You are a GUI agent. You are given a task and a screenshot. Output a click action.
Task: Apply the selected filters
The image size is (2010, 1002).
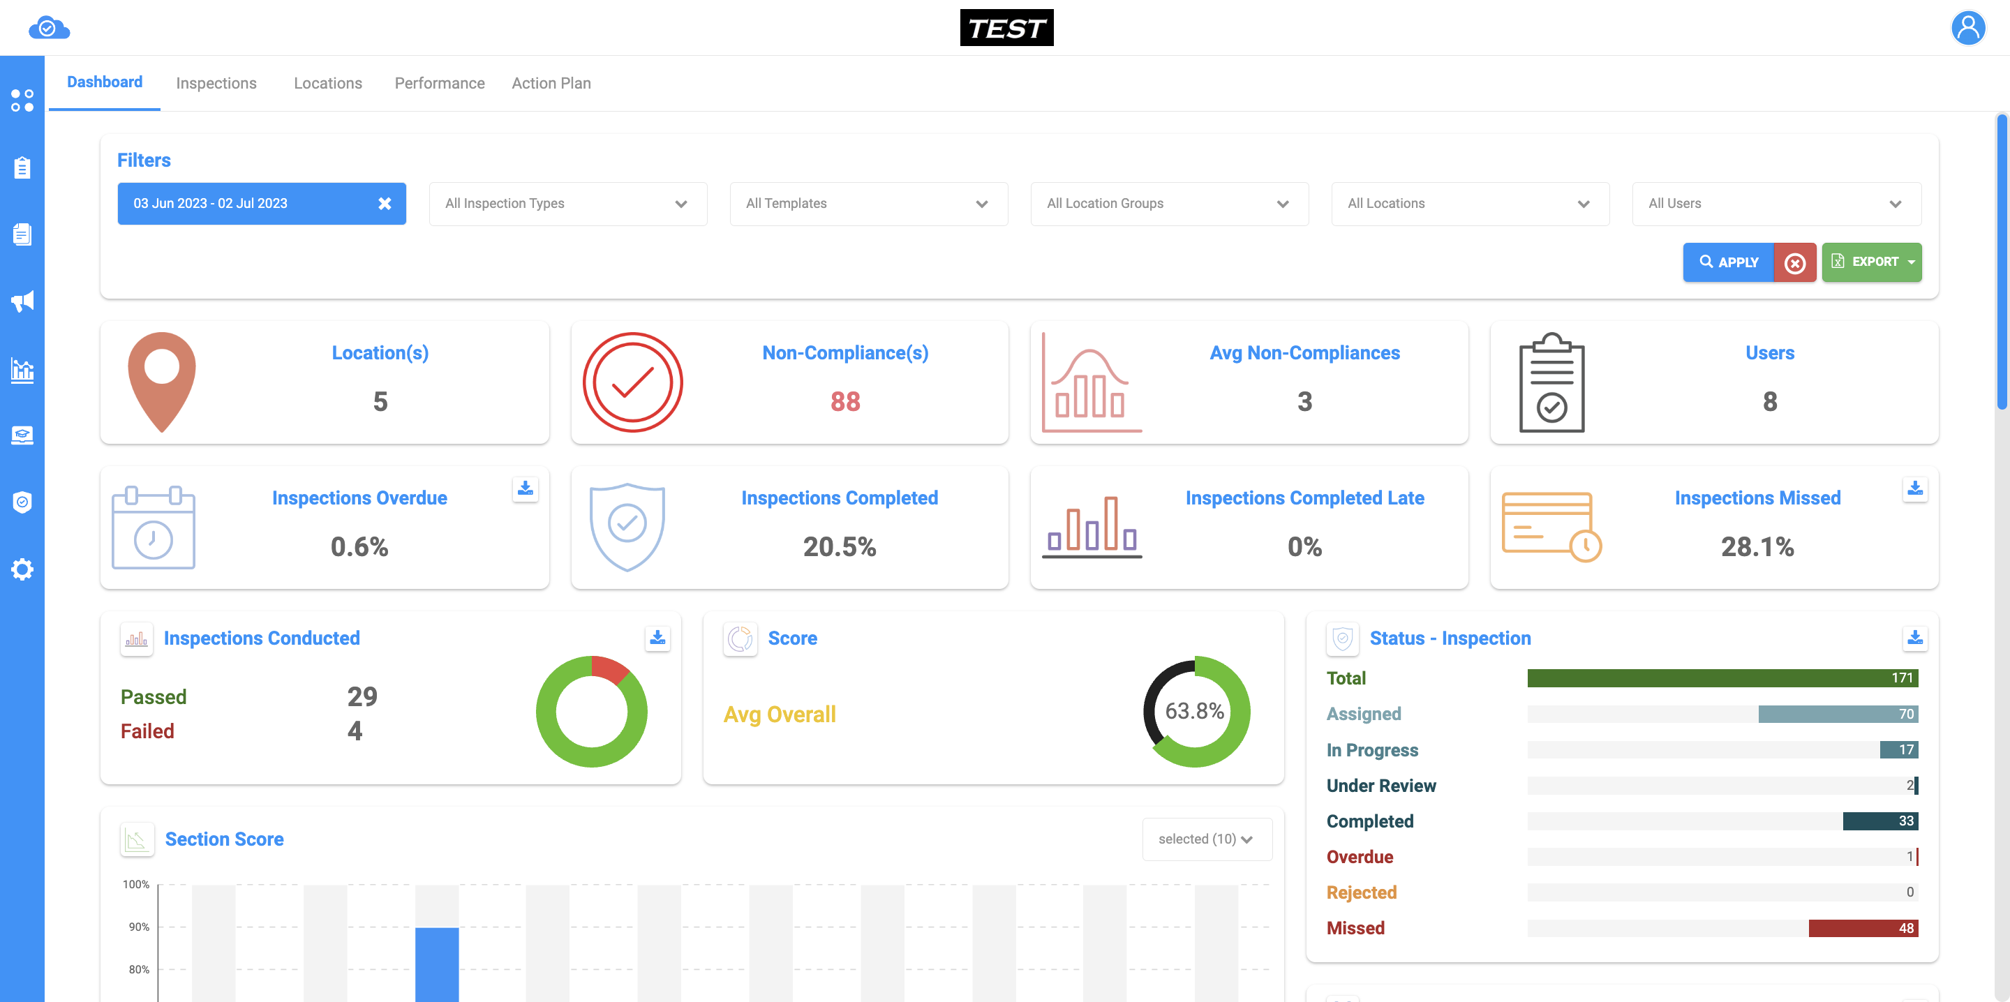click(x=1728, y=262)
